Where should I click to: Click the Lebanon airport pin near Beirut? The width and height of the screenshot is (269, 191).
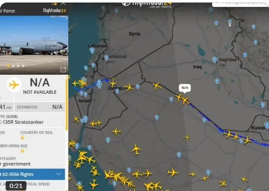click(92, 51)
